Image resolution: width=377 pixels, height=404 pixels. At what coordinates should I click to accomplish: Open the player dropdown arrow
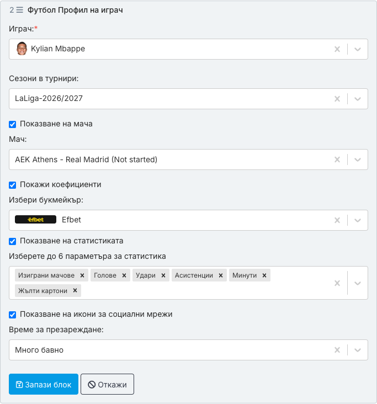coord(358,49)
